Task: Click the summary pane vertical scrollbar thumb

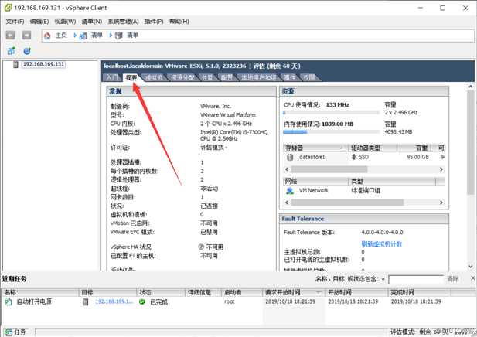Action: [471, 142]
